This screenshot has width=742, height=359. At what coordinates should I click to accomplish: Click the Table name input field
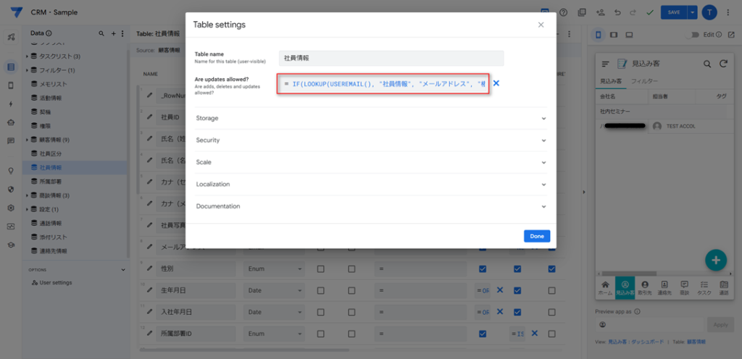[x=391, y=58]
